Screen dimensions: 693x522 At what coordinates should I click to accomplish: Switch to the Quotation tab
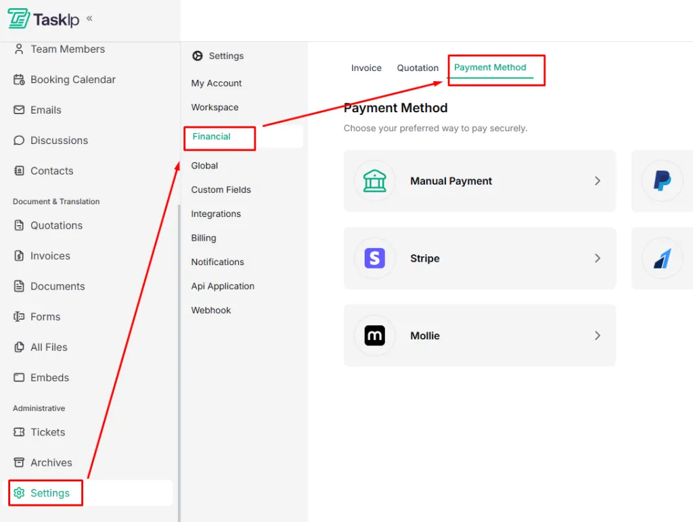pos(417,68)
